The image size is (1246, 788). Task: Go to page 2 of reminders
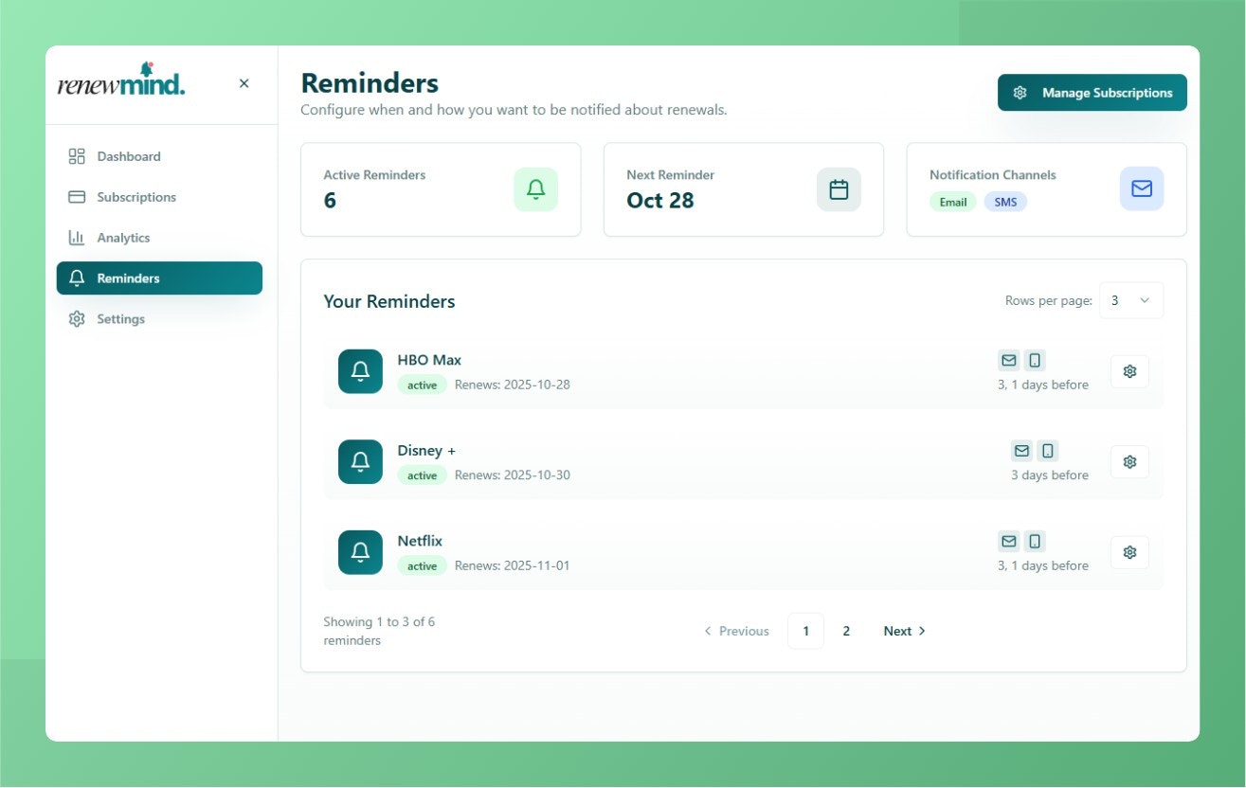pos(846,631)
